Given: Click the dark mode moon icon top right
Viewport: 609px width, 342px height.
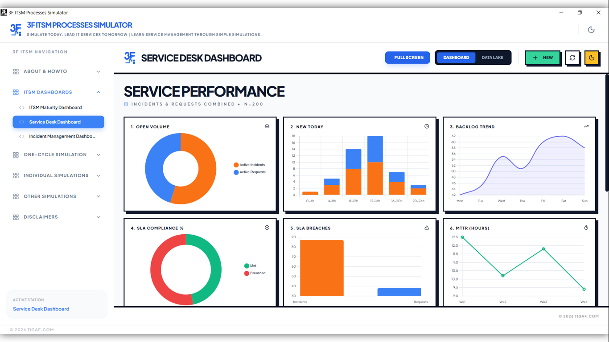Looking at the screenshot, I should tap(591, 29).
